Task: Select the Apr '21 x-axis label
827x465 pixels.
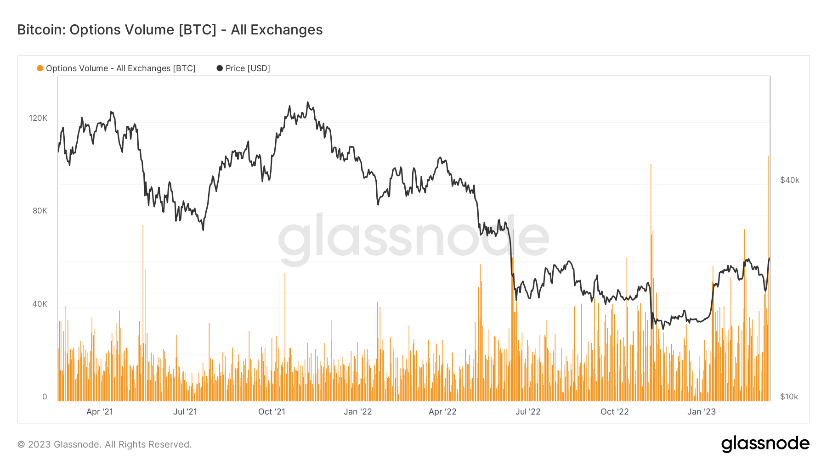Action: coord(100,412)
